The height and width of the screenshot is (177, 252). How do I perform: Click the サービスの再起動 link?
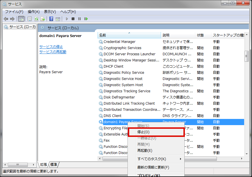pyautogui.click(x=53, y=52)
